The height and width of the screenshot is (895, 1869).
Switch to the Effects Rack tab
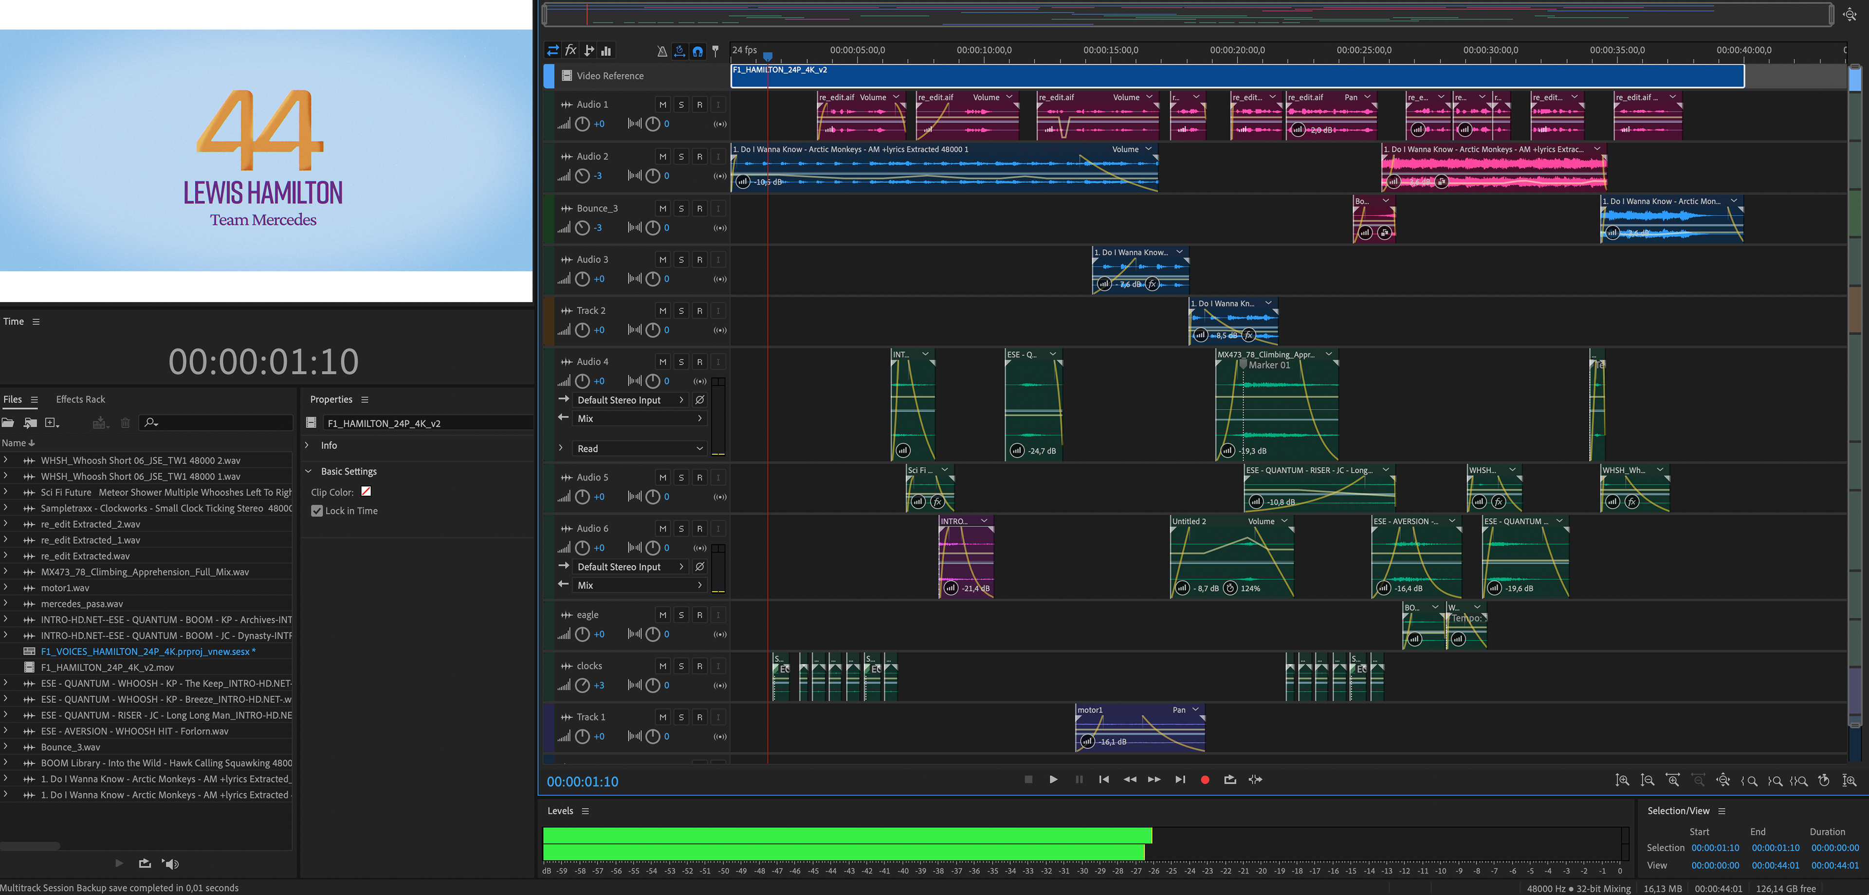coord(80,399)
